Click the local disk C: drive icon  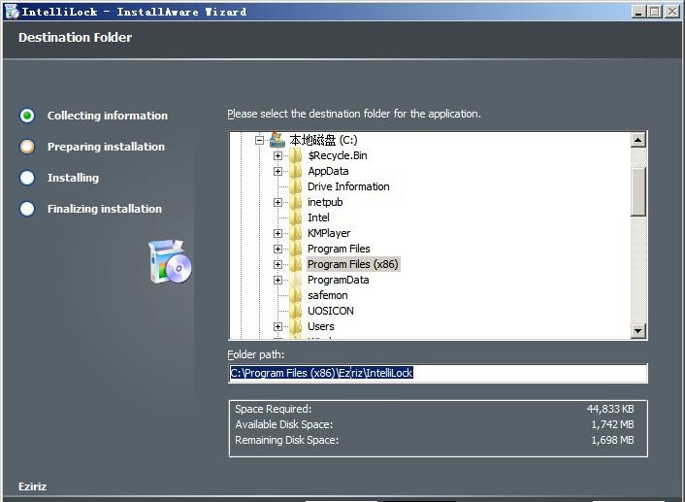click(277, 140)
